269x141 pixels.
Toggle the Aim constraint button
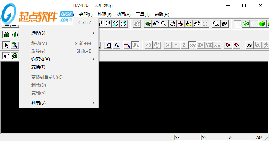click(x=217, y=45)
